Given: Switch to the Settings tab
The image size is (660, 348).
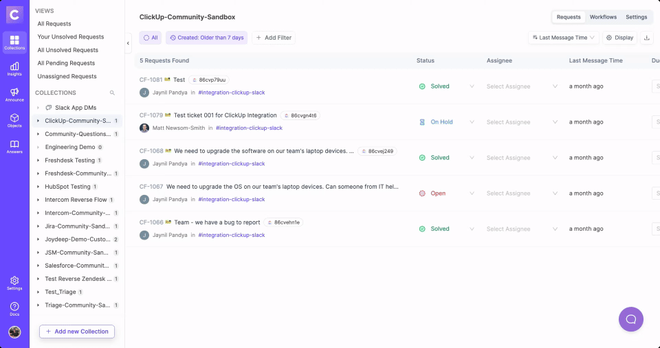Looking at the screenshot, I should point(636,17).
